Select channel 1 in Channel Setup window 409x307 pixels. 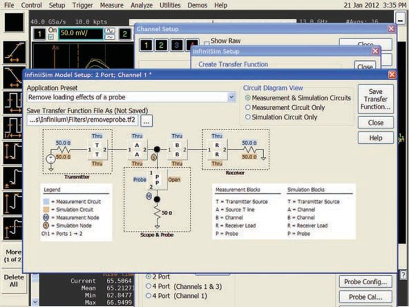[146, 45]
